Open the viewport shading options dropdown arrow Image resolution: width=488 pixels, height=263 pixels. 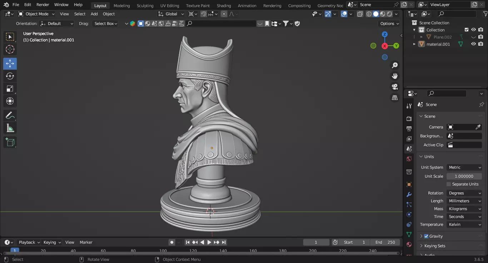(x=397, y=14)
